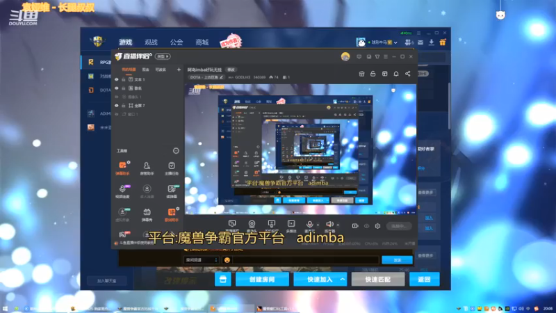Switch to the 游戏 tab
Image resolution: width=556 pixels, height=313 pixels.
coord(126,42)
